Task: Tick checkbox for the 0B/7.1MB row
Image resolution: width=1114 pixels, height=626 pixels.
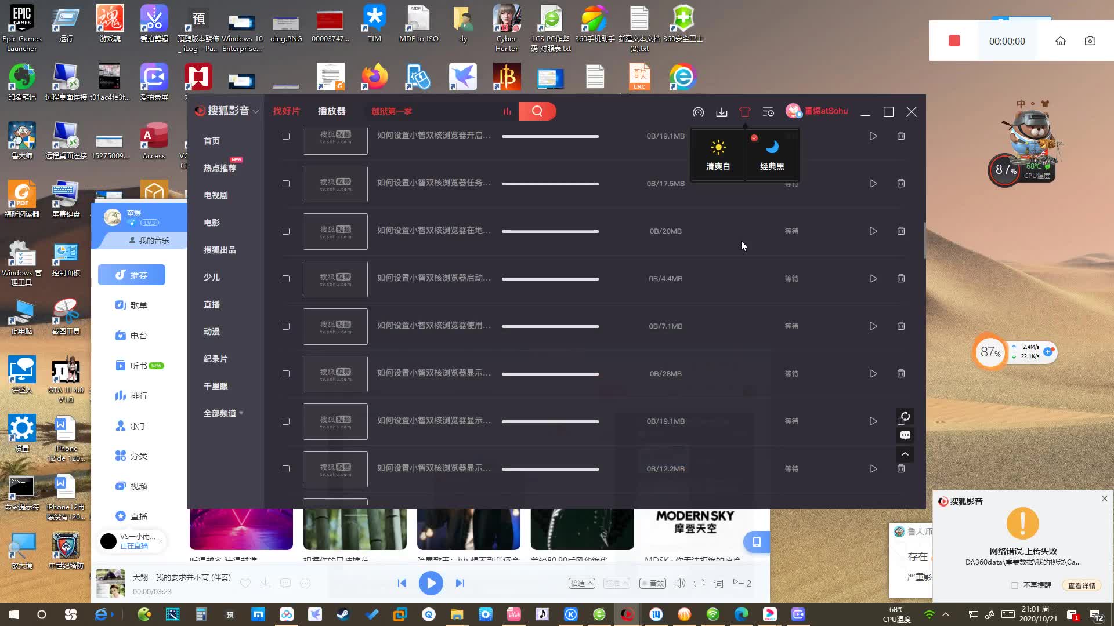Action: pyautogui.click(x=286, y=326)
